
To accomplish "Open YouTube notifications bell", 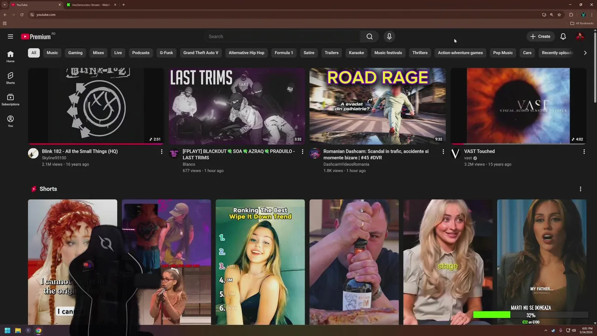I will click(x=563, y=36).
